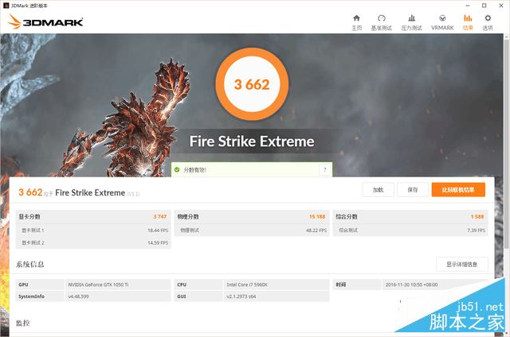Maximize the 3DMark window
The width and height of the screenshot is (510, 337).
(484, 6)
